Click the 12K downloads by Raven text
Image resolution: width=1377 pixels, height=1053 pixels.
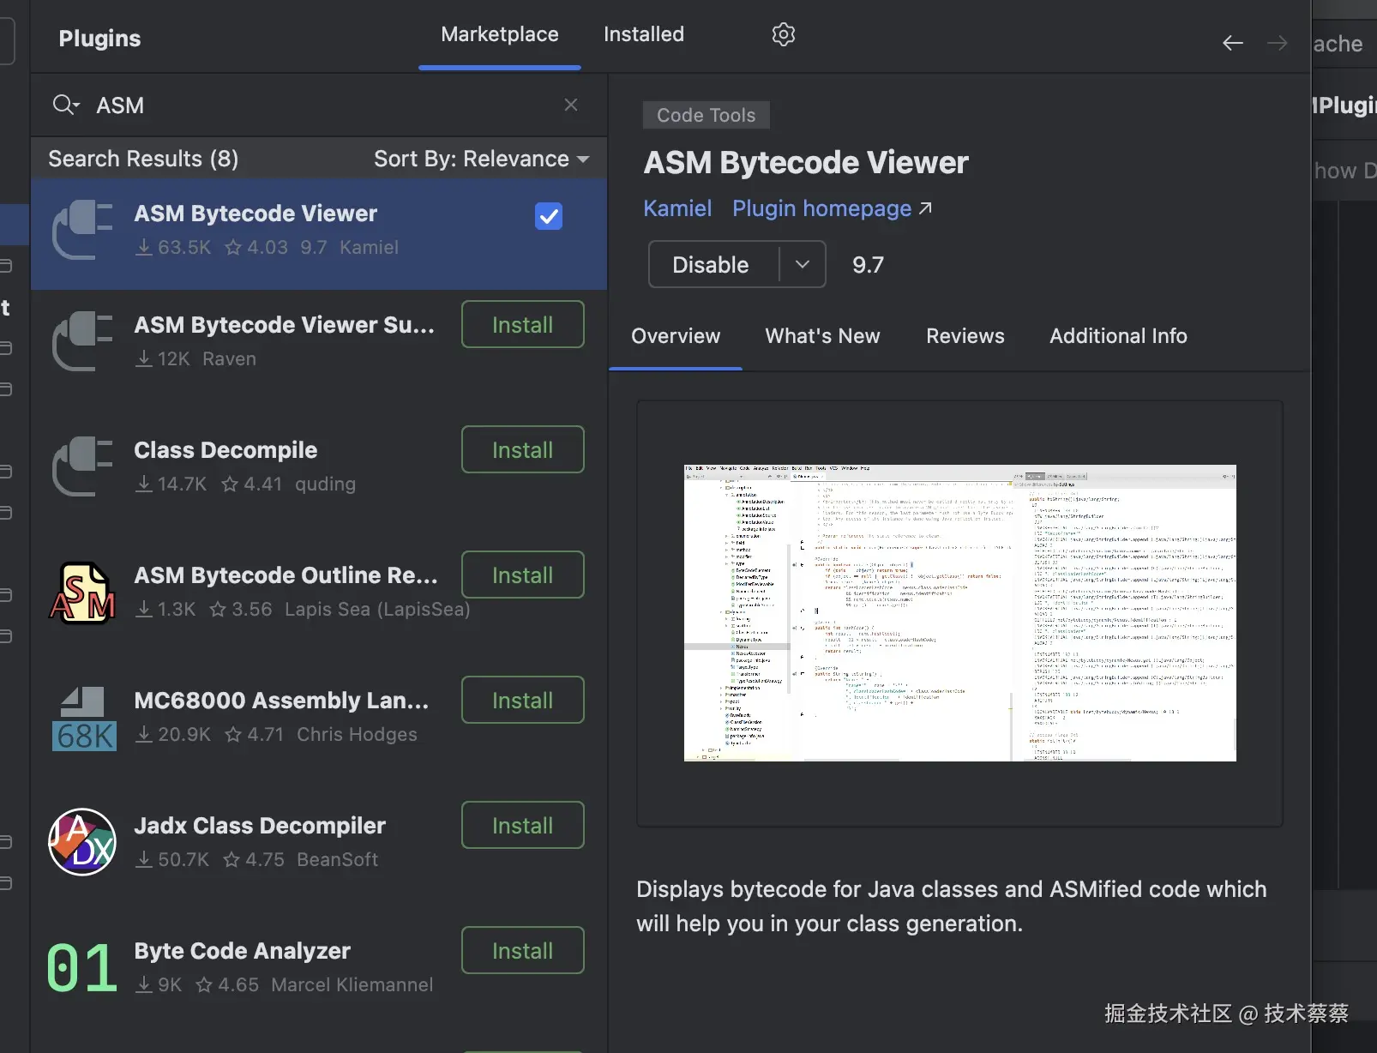coord(196,358)
